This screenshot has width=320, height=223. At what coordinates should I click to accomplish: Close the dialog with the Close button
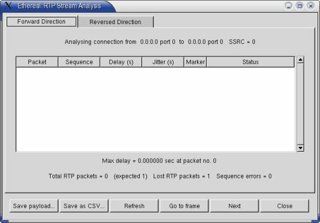284,206
